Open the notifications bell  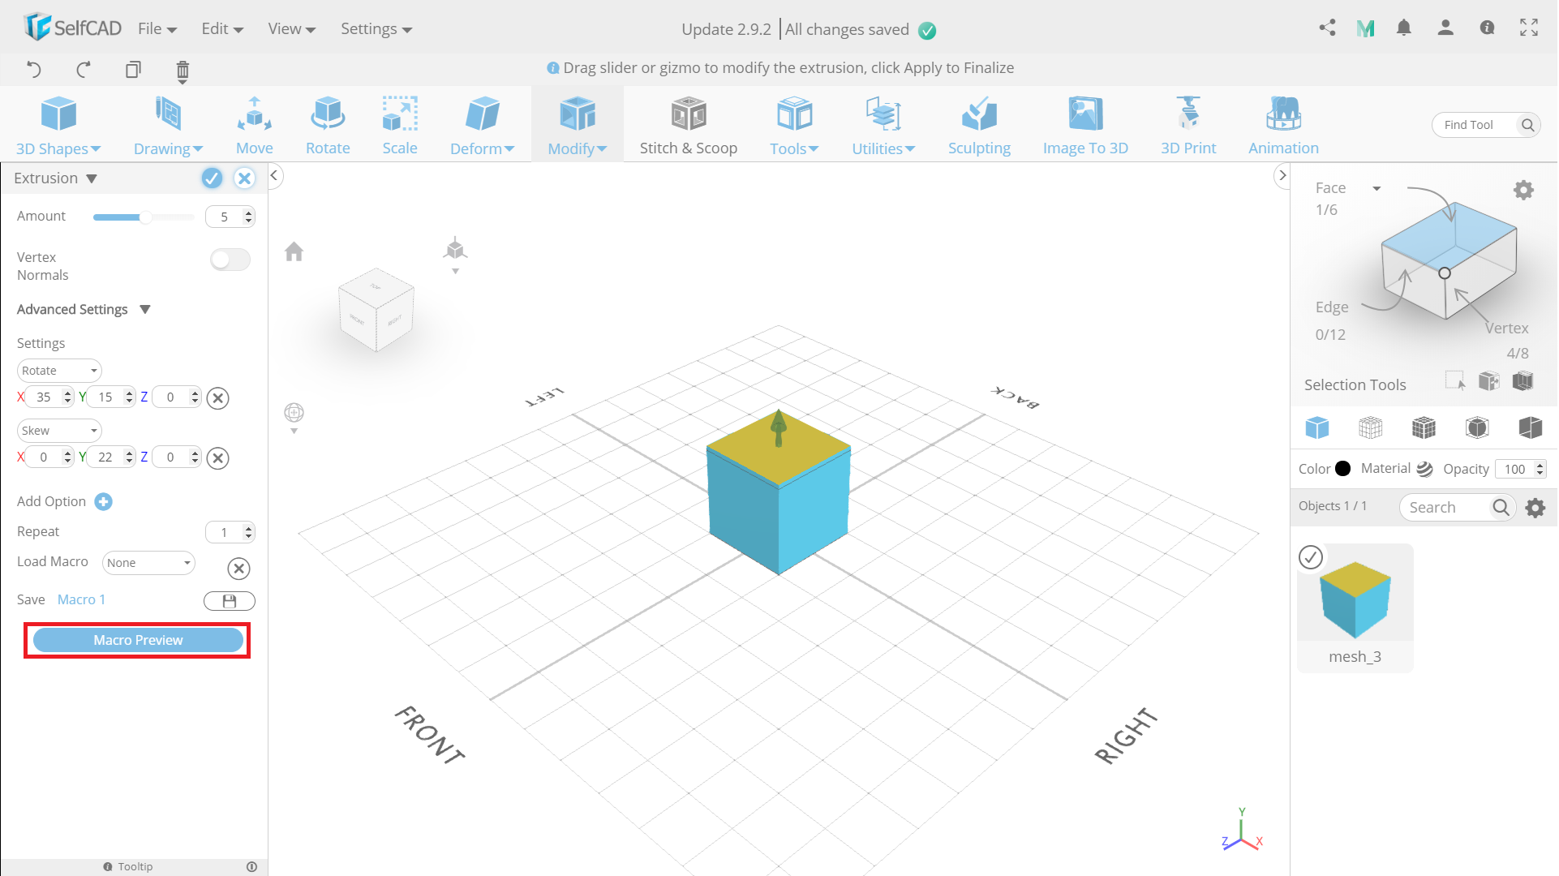point(1404,28)
